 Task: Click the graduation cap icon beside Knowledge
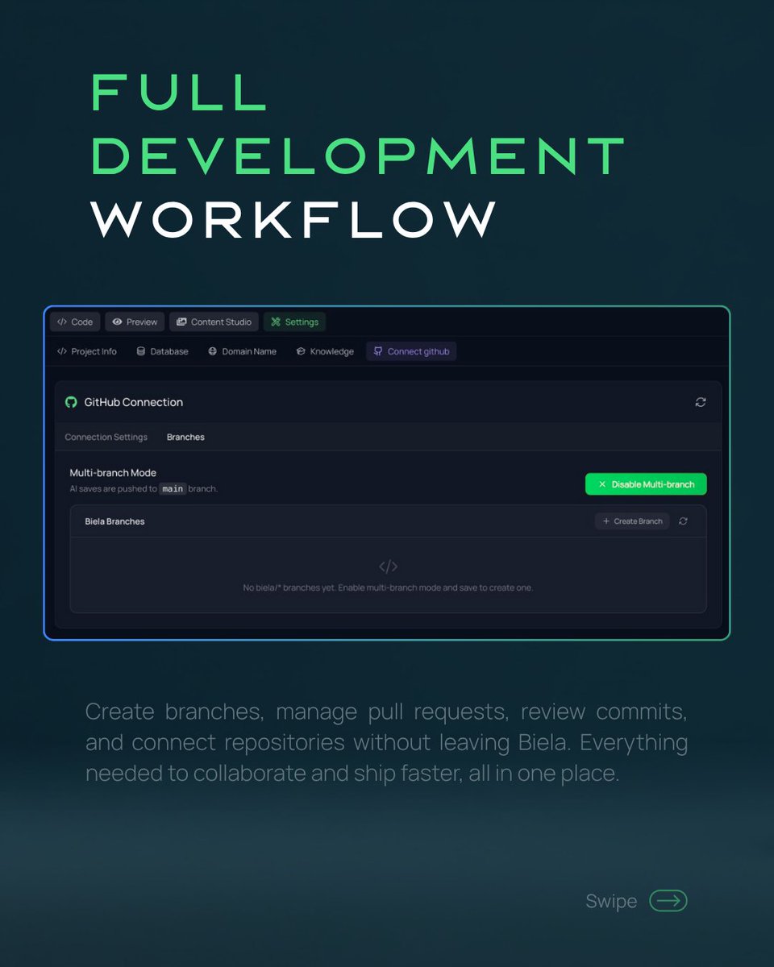[301, 351]
